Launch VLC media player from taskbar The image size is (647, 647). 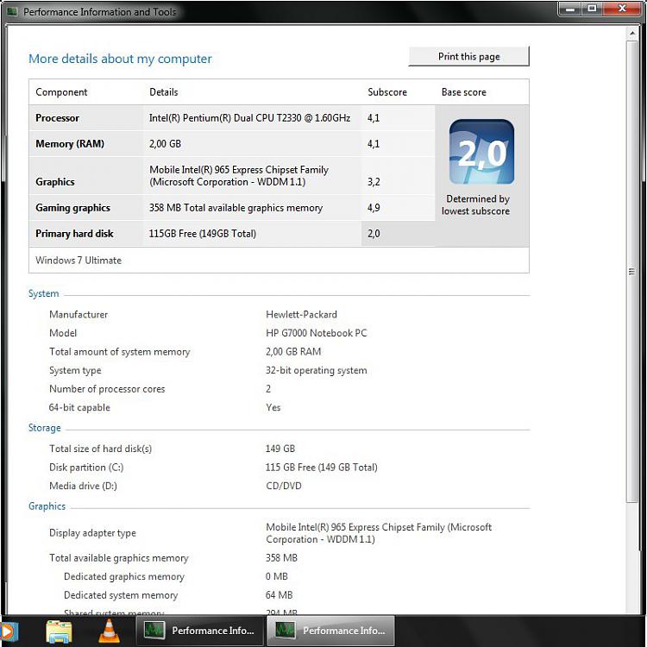tap(109, 631)
